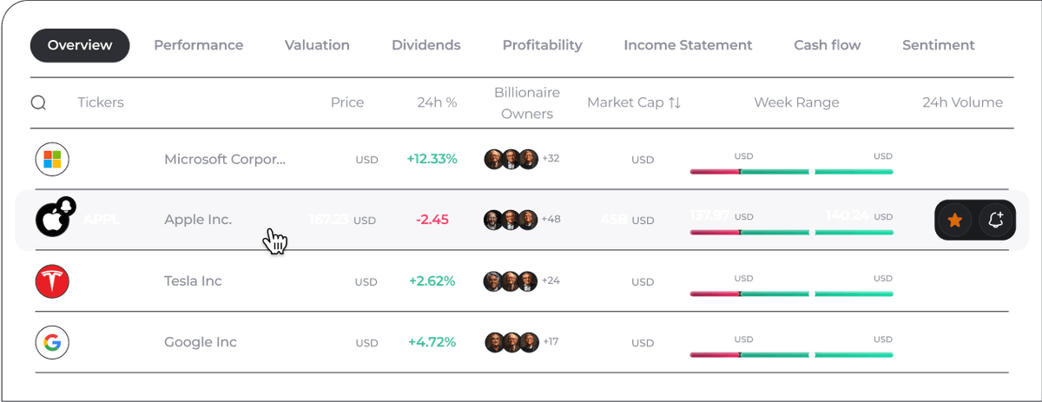Click the Google logo icon
The height and width of the screenshot is (402, 1042).
coord(51,342)
